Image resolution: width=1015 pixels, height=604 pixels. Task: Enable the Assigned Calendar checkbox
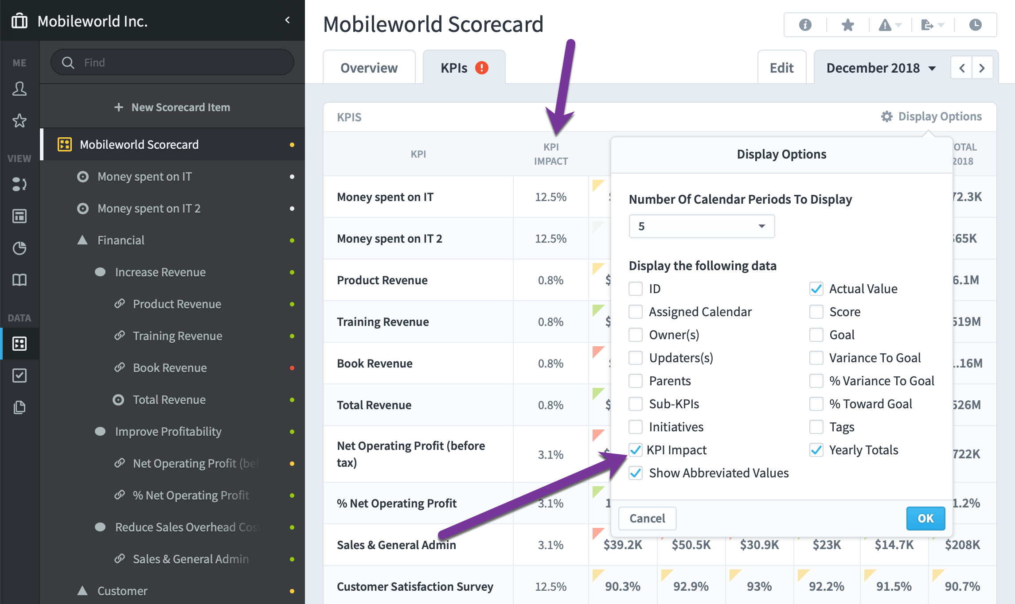pyautogui.click(x=636, y=312)
